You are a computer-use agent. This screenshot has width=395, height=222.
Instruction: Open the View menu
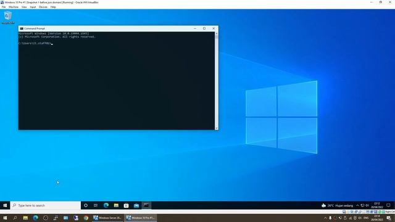tap(24, 7)
